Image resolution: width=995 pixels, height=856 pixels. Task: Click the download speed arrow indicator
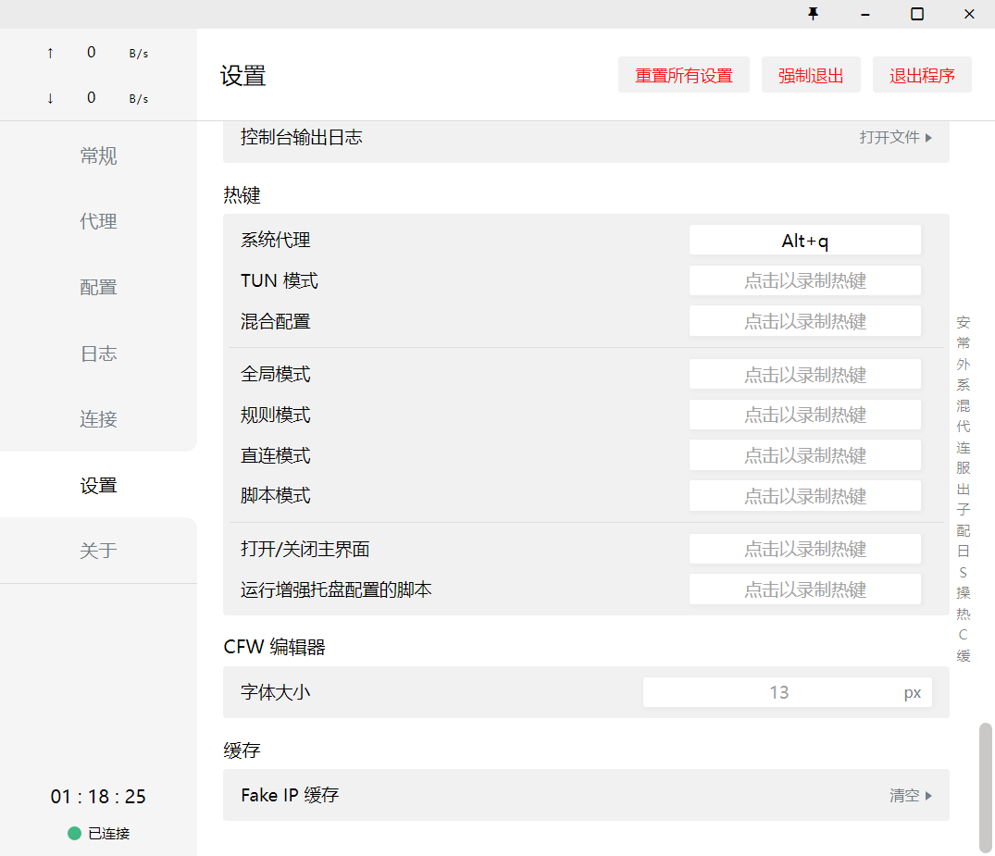[x=50, y=98]
